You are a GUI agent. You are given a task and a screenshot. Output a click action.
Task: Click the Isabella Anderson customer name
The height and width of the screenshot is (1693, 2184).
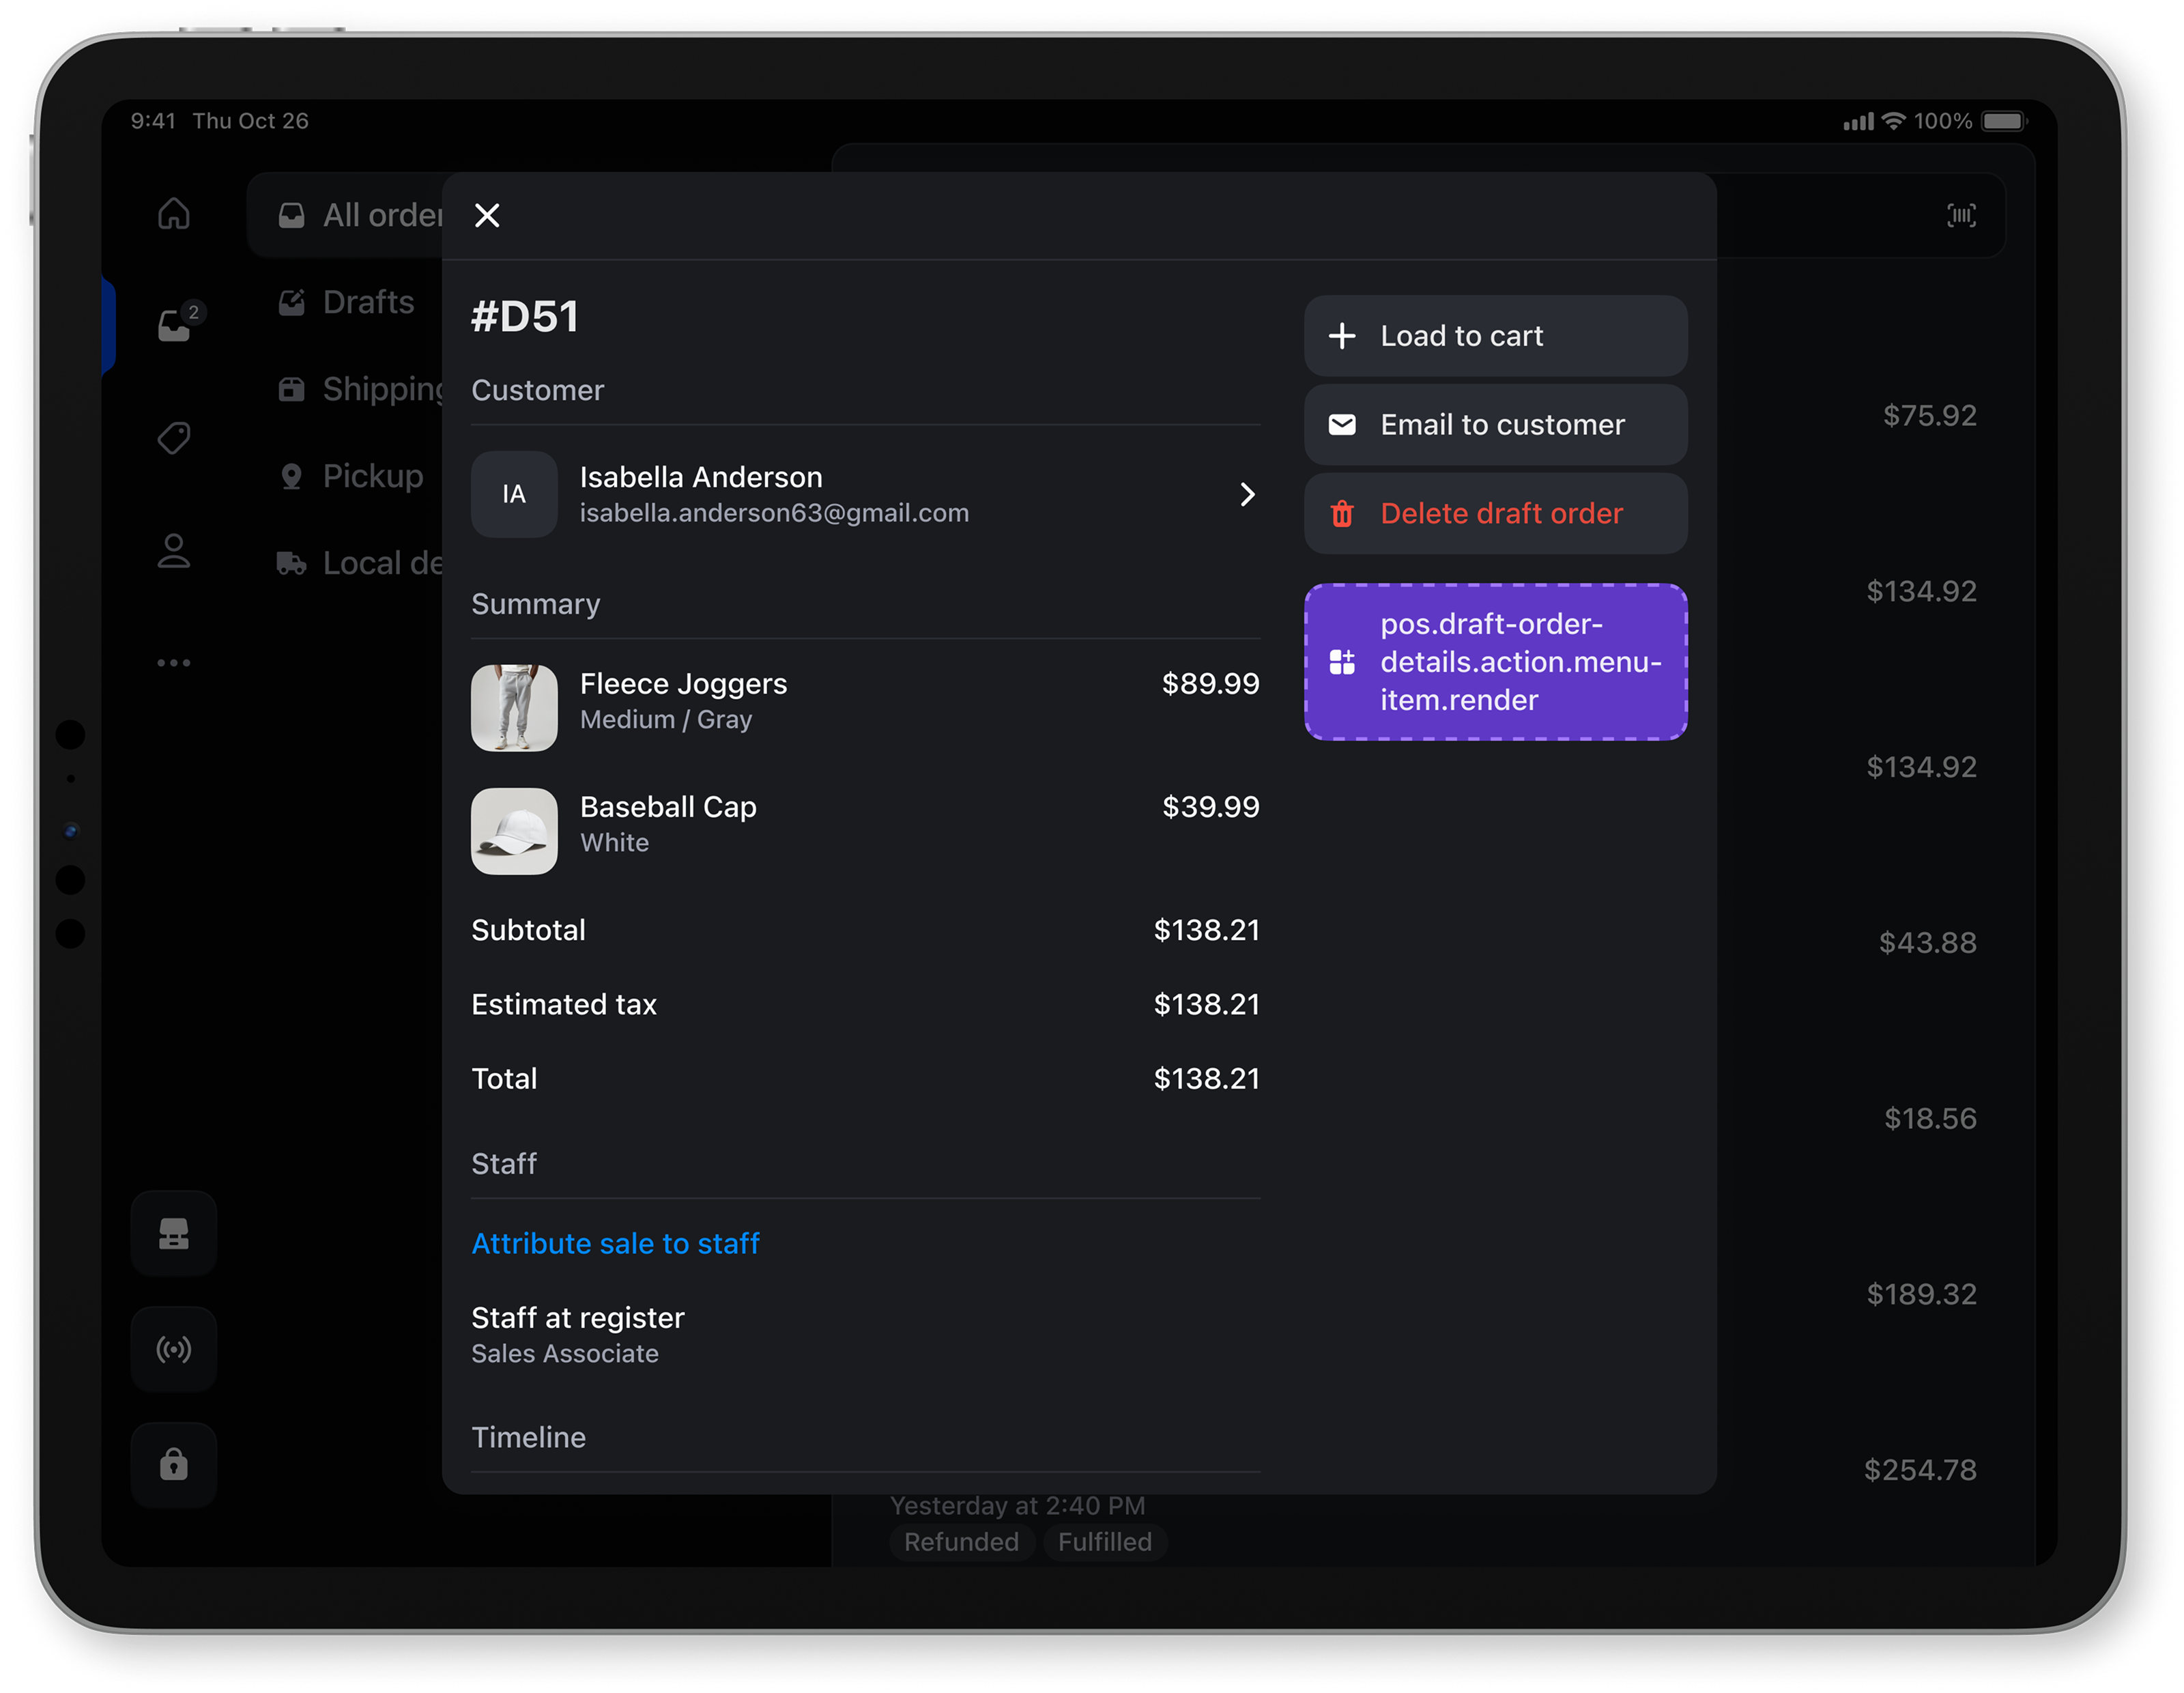coord(701,477)
